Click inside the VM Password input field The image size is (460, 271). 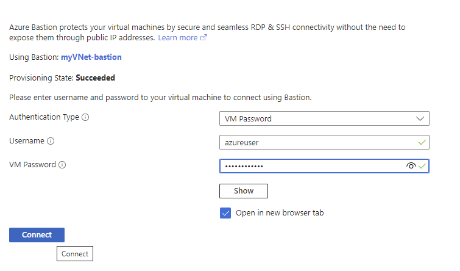click(311, 166)
